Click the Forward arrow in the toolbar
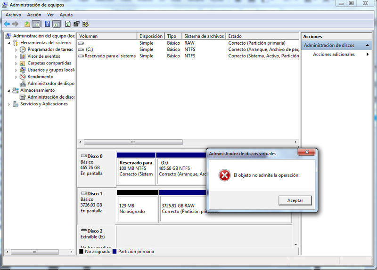The height and width of the screenshot is (270, 377). pyautogui.click(x=16, y=24)
